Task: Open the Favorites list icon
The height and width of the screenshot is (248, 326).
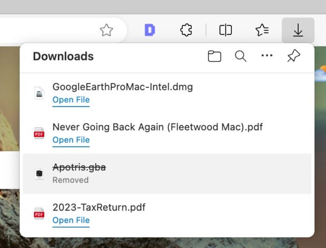Action: 262,30
